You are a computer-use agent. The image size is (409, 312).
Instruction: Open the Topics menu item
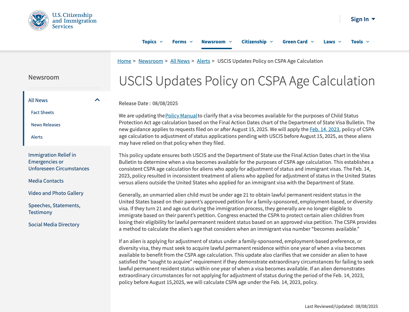coord(150,42)
